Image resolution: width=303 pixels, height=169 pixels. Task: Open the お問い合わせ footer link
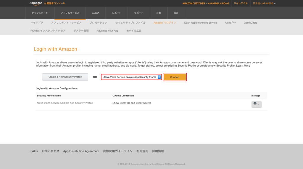[50, 151]
